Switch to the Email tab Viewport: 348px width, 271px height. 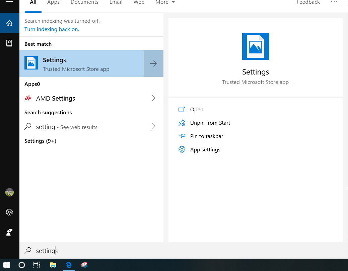(x=116, y=2)
